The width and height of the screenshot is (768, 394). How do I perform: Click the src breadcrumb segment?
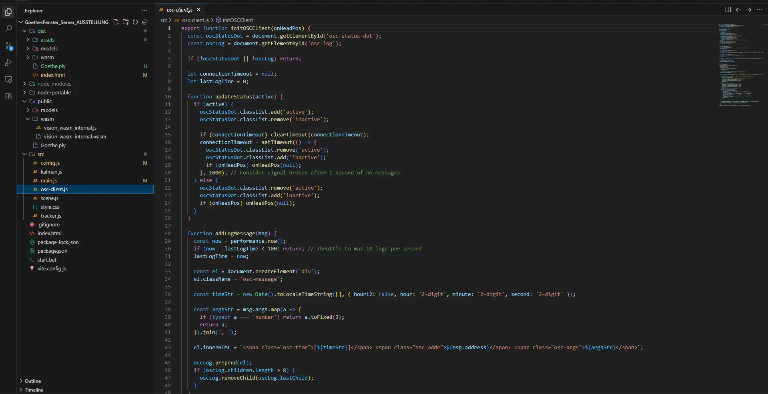point(164,20)
